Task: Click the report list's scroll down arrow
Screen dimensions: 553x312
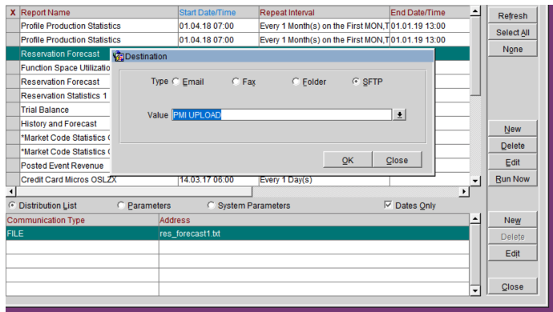Action: [475, 181]
